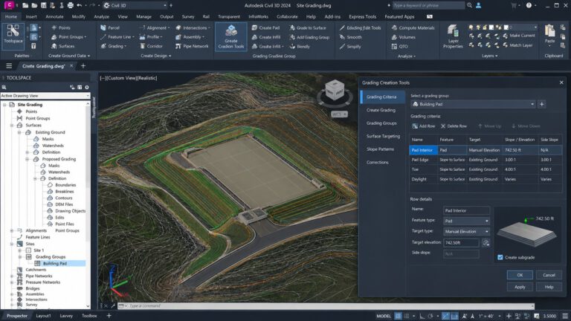Click Add Row in grading criteria
Viewport: 571px width, 321px height.
[x=424, y=126]
